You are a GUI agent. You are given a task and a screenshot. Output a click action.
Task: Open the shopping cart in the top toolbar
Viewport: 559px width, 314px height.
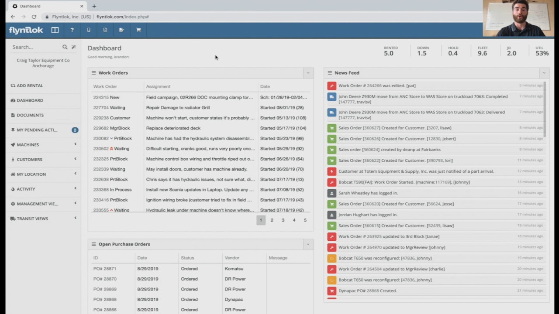(138, 30)
